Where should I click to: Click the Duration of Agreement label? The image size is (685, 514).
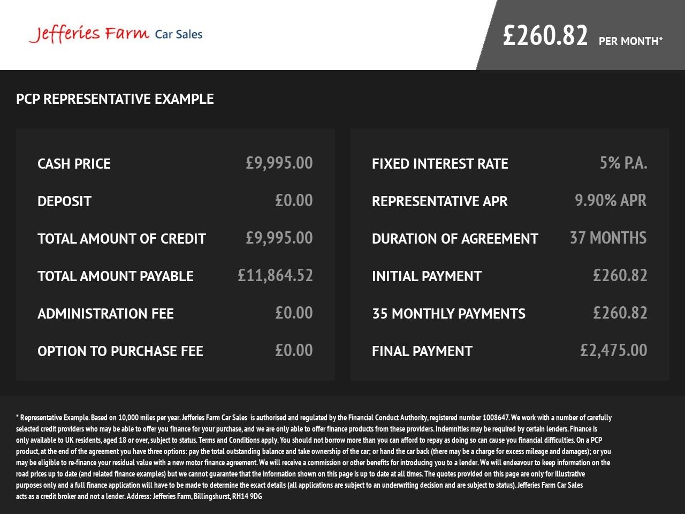point(455,239)
